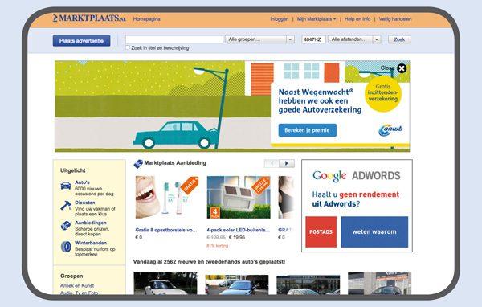
Task: Click the Zoek button
Action: [x=399, y=39]
